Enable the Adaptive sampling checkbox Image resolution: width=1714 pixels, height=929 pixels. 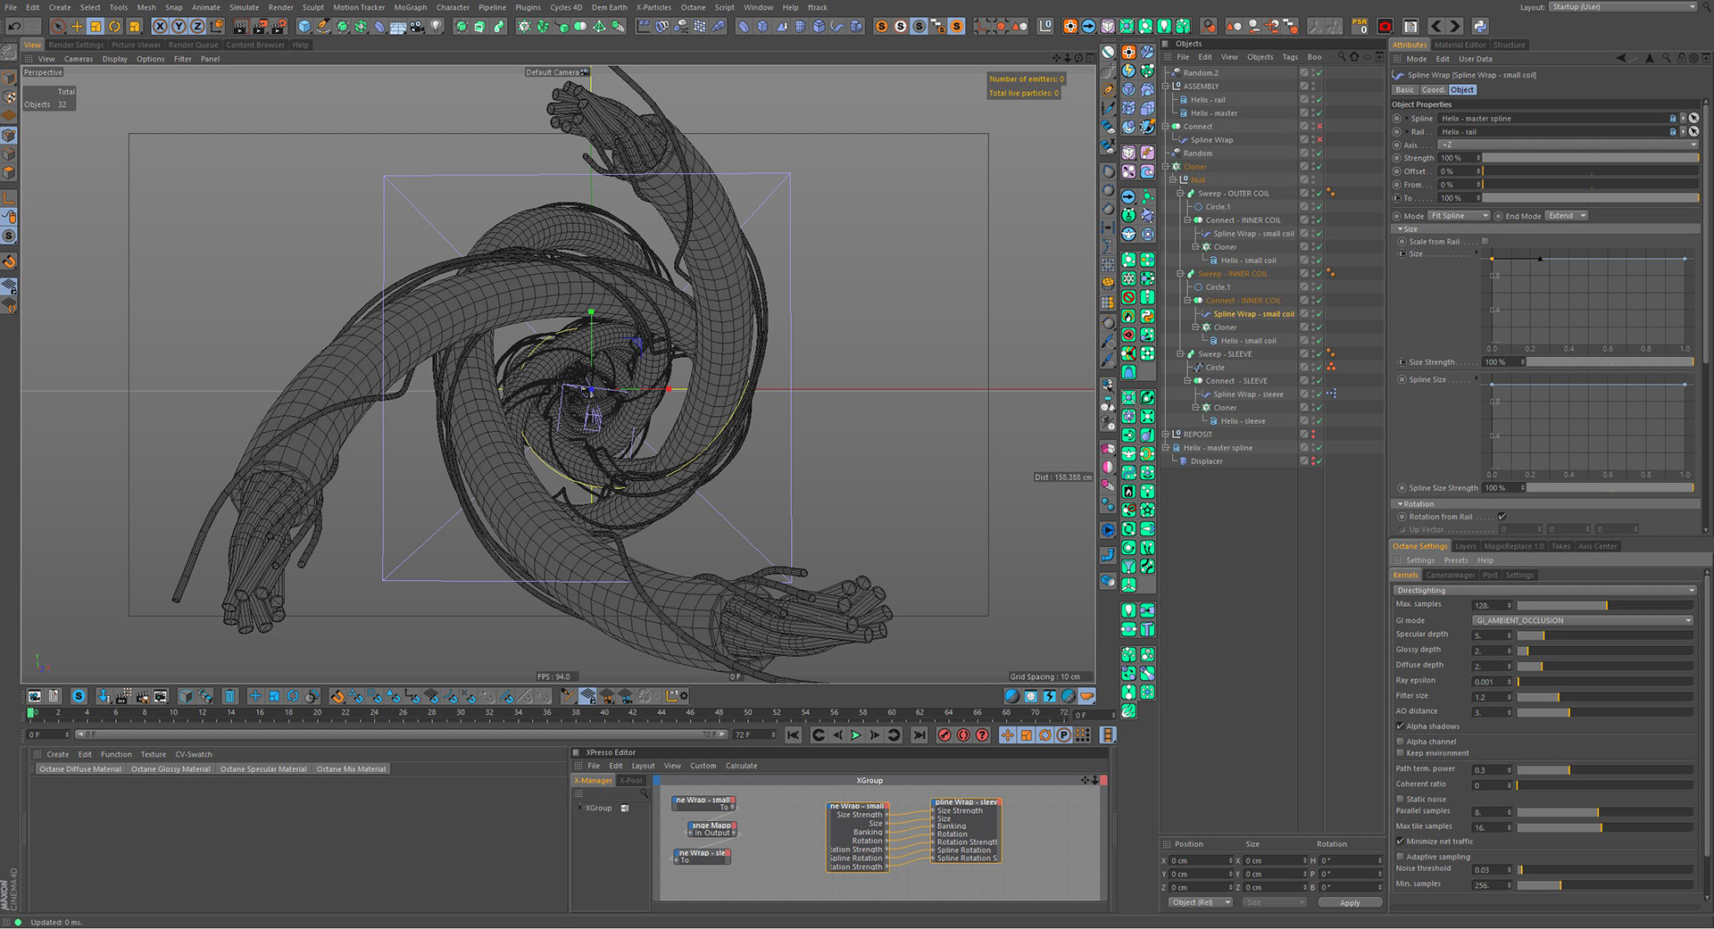(1400, 857)
